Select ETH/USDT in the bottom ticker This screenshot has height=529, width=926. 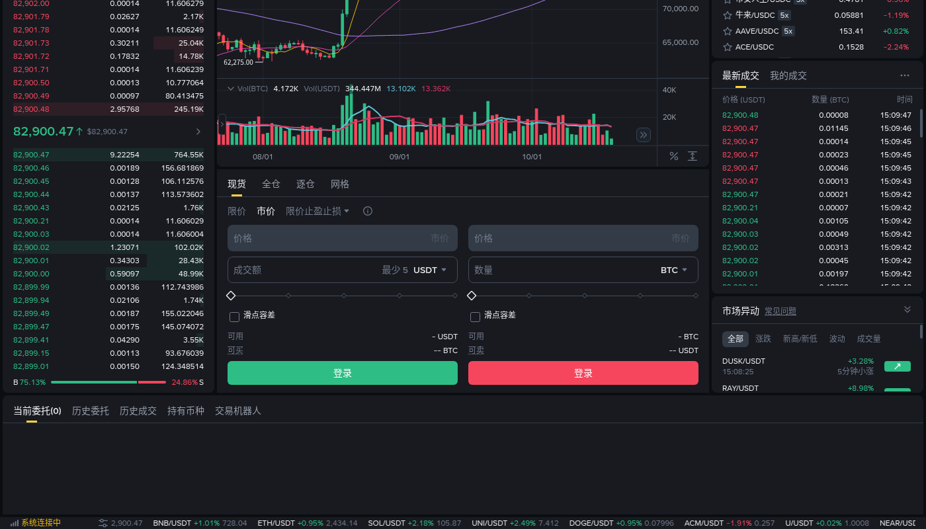click(308, 523)
